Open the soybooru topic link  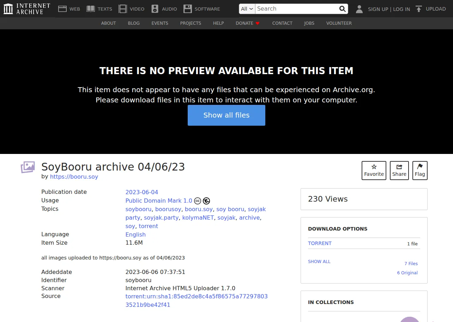139,209
